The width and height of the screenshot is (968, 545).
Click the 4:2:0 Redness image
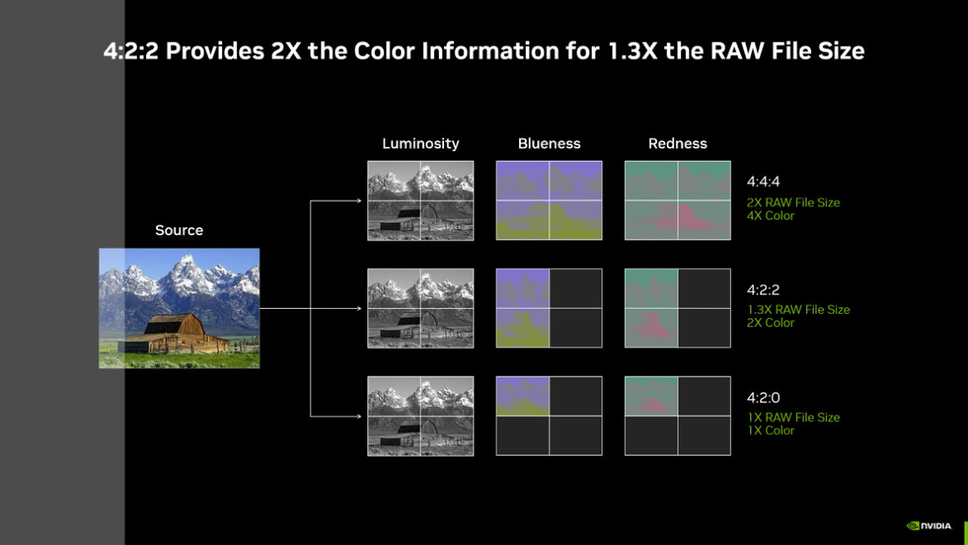pos(678,416)
